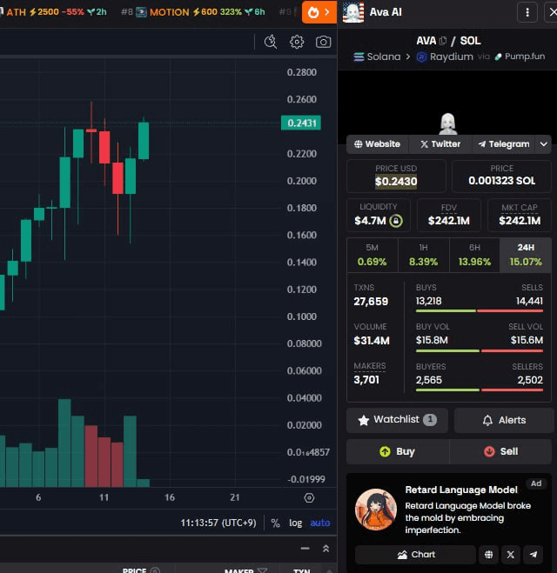
Task: Click the green Buy button
Action: [398, 451]
